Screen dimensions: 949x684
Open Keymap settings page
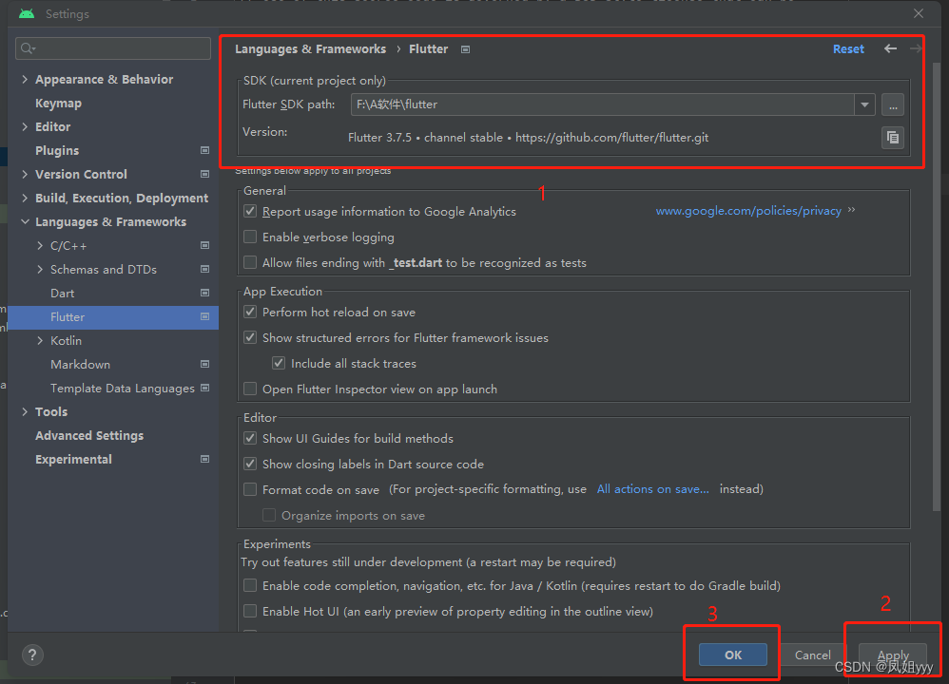pos(58,104)
